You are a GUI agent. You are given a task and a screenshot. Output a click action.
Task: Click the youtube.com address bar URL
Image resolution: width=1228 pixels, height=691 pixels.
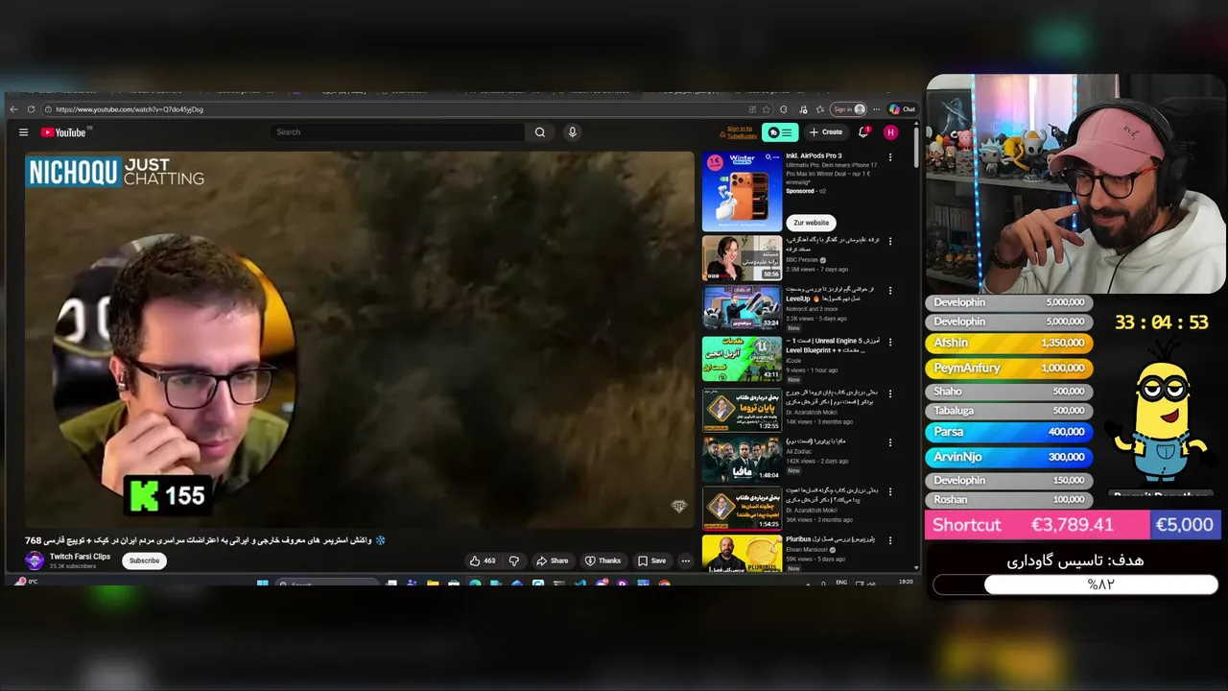130,109
